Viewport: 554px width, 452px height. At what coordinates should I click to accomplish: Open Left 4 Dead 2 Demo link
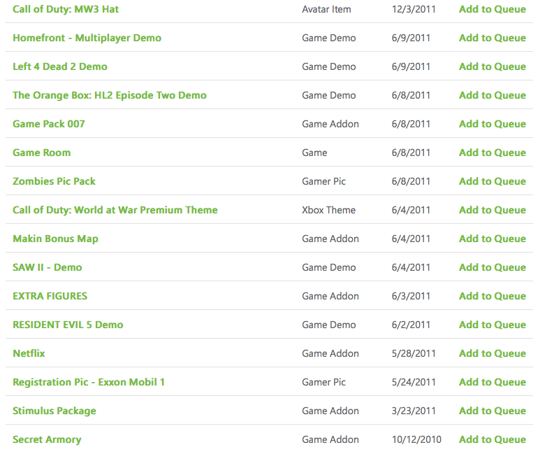[60, 66]
